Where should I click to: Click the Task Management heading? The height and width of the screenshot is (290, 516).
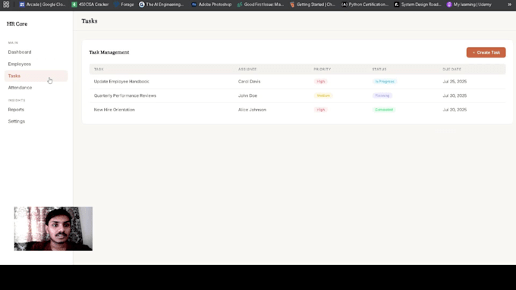click(109, 52)
